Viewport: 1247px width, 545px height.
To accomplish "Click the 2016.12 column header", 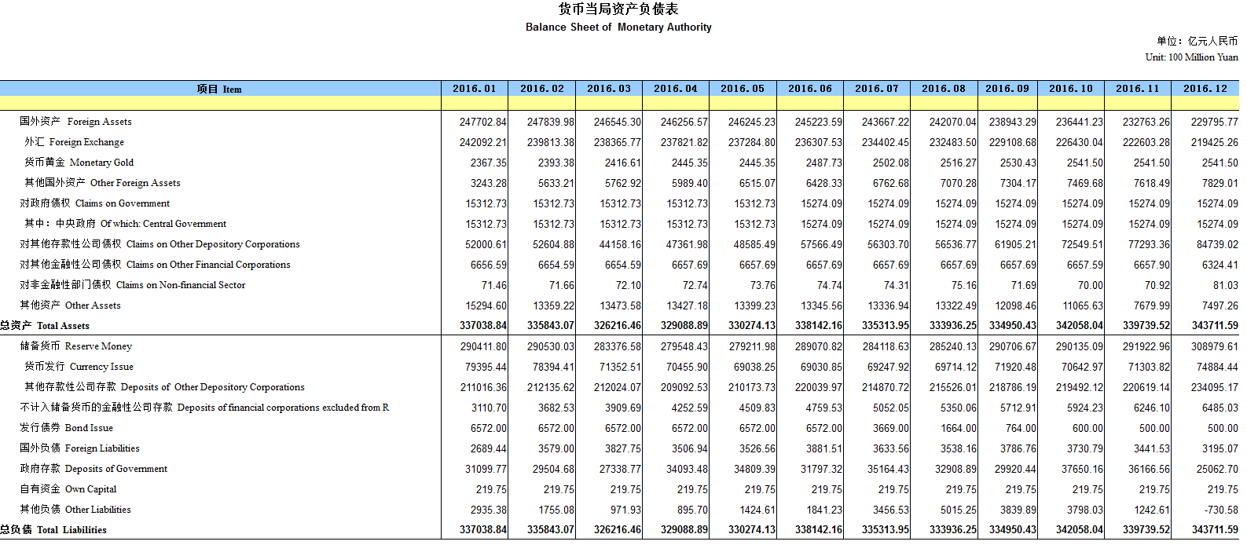I will tap(1205, 89).
